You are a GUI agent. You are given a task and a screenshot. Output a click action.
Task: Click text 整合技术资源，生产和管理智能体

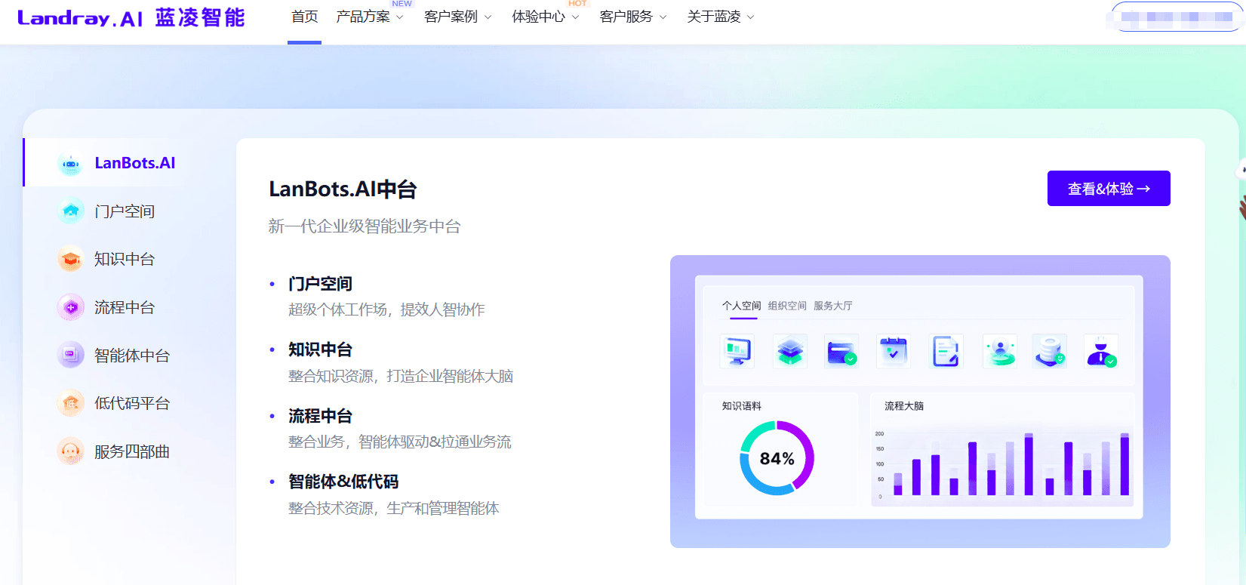394,508
